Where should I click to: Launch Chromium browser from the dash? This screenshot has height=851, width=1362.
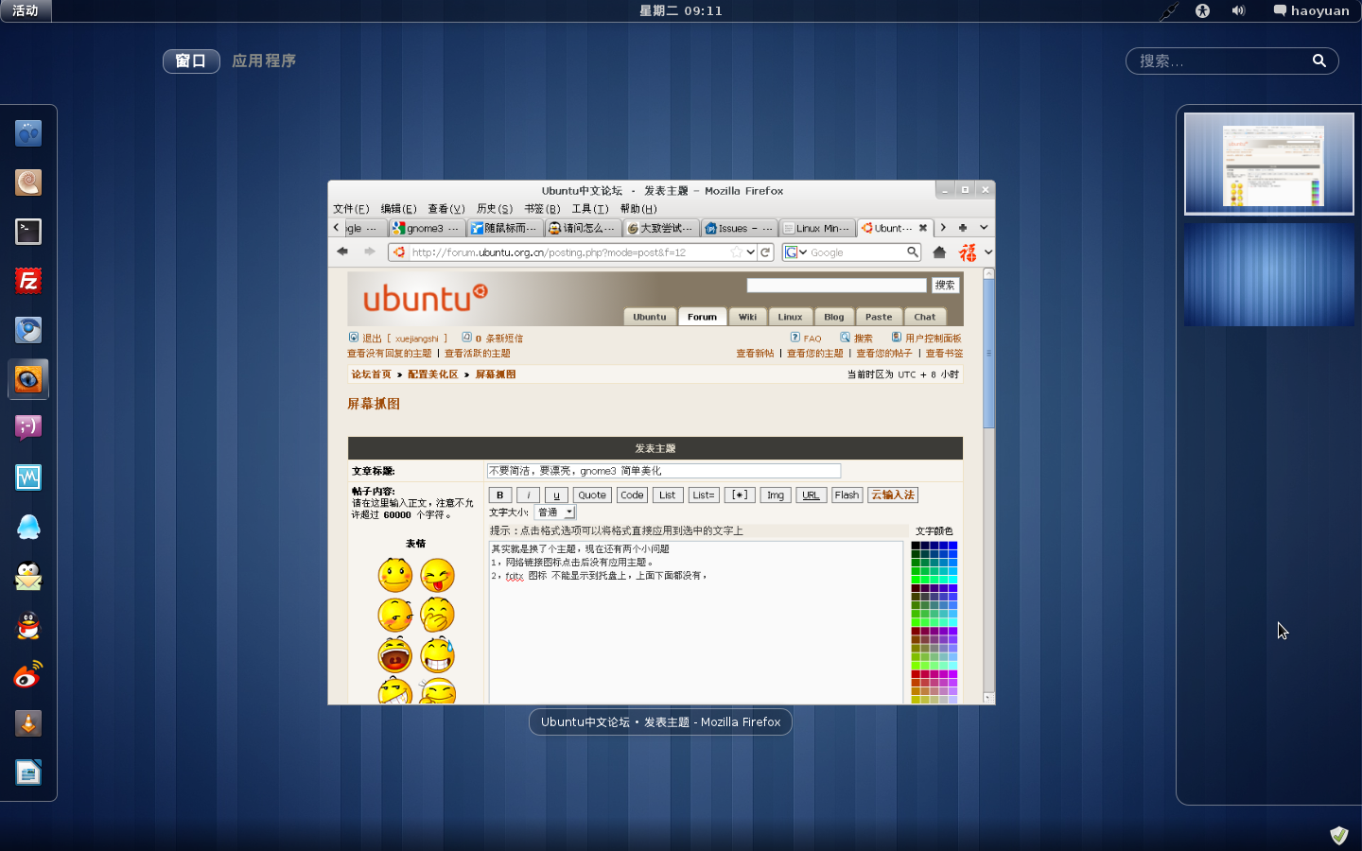(28, 330)
